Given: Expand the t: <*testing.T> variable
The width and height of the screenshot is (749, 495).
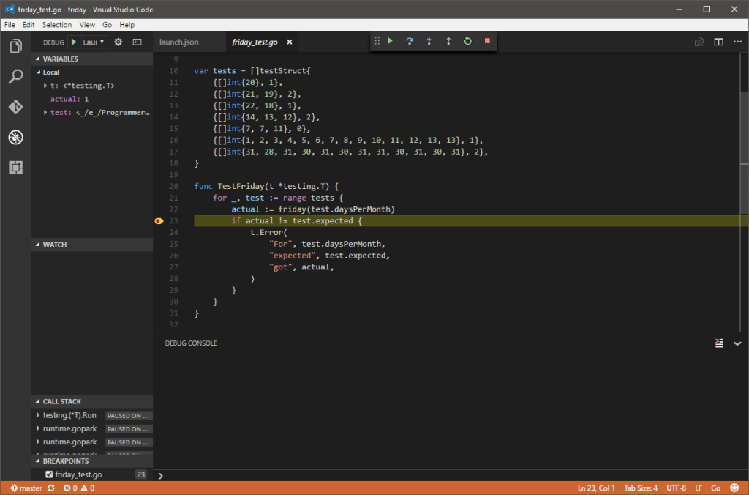Looking at the screenshot, I should click(x=45, y=86).
